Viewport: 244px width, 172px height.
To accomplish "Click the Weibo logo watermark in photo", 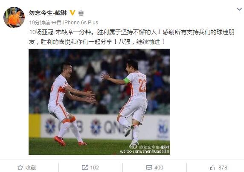I will point(134,146).
